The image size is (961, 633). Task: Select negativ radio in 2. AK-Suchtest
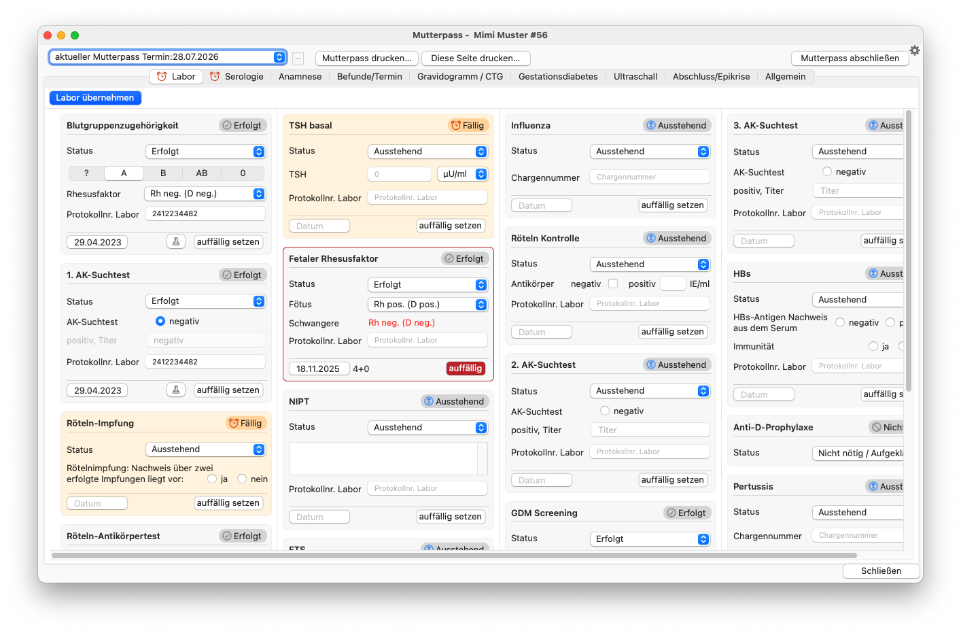click(605, 411)
